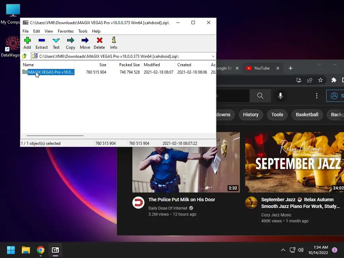Image resolution: width=344 pixels, height=258 pixels.
Task: Open the View menu
Action: pos(49,31)
